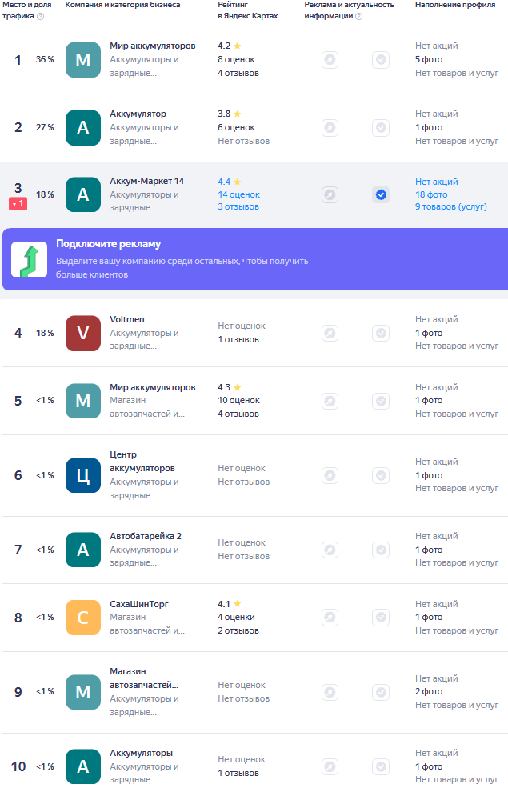Click the Рейтинг в Яндекс Картах header
Viewport: 508px width, 800px height.
click(248, 10)
